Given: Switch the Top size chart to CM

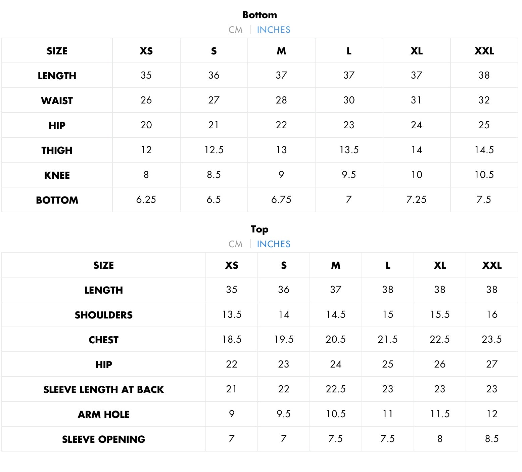Looking at the screenshot, I should pyautogui.click(x=235, y=244).
